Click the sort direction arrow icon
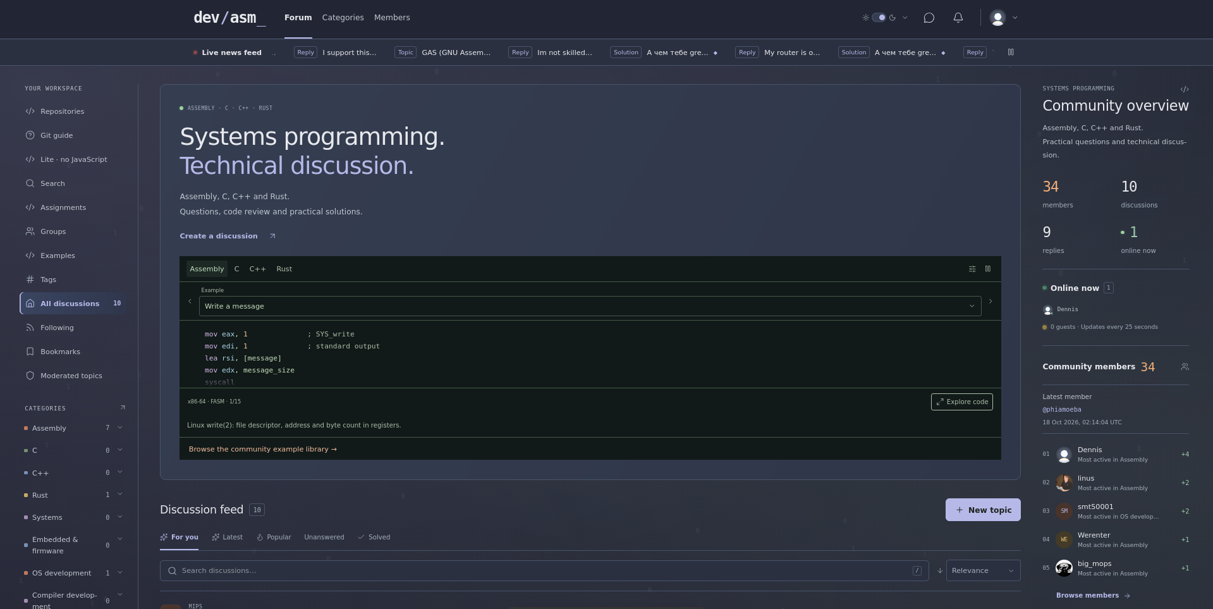 tap(940, 570)
